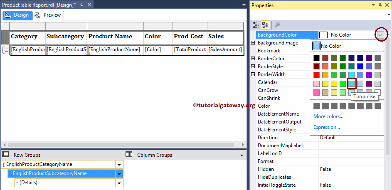Viewport: 392px width, 190px height.
Task: Select column handle above Product Name
Action: (x=115, y=26)
